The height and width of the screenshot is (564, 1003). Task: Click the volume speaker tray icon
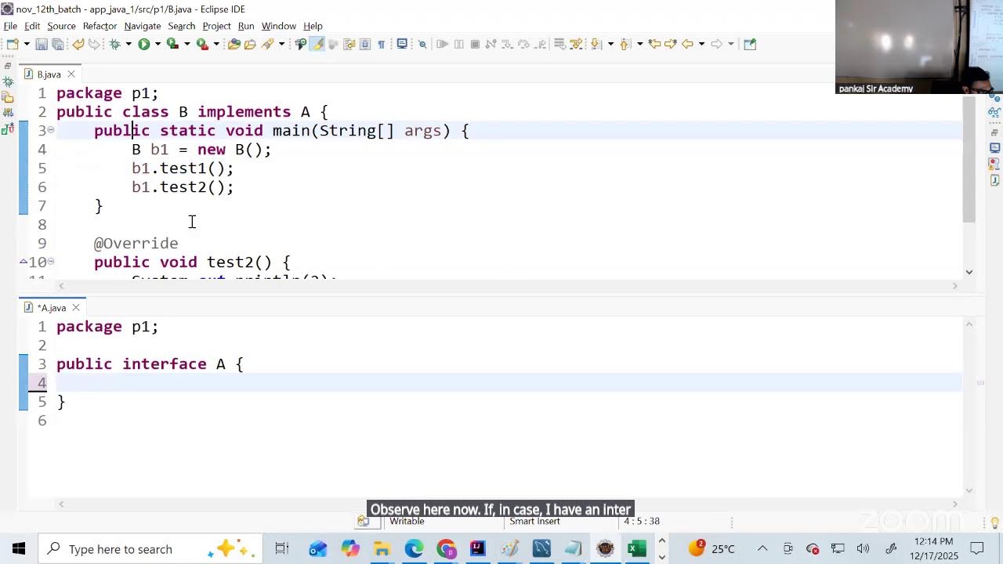coord(863,548)
